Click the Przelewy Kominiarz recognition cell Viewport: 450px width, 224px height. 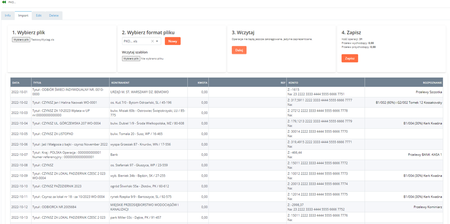(427, 207)
